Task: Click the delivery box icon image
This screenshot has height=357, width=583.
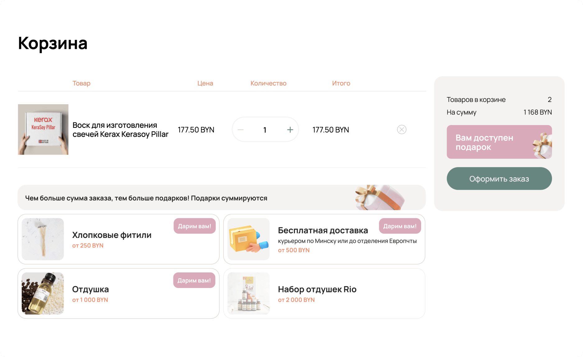Action: click(249, 239)
